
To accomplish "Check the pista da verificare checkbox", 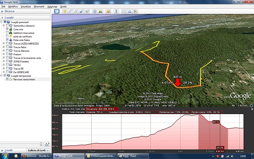I will [7, 36].
